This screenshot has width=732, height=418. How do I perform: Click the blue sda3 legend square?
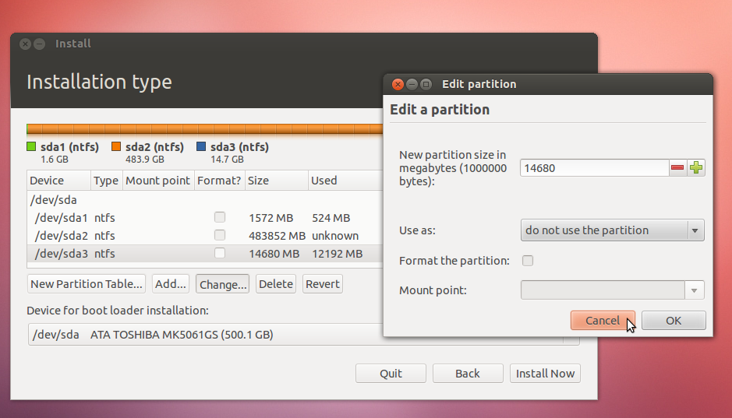coord(201,147)
